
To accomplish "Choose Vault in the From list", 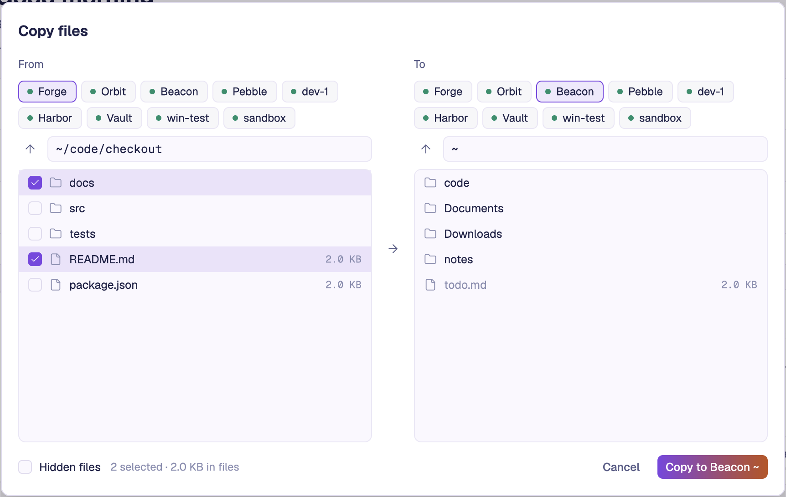I will (114, 118).
